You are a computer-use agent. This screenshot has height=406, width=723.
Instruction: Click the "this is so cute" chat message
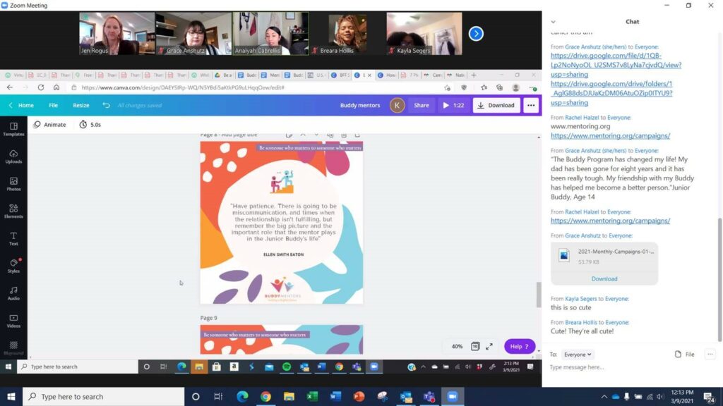(x=570, y=307)
